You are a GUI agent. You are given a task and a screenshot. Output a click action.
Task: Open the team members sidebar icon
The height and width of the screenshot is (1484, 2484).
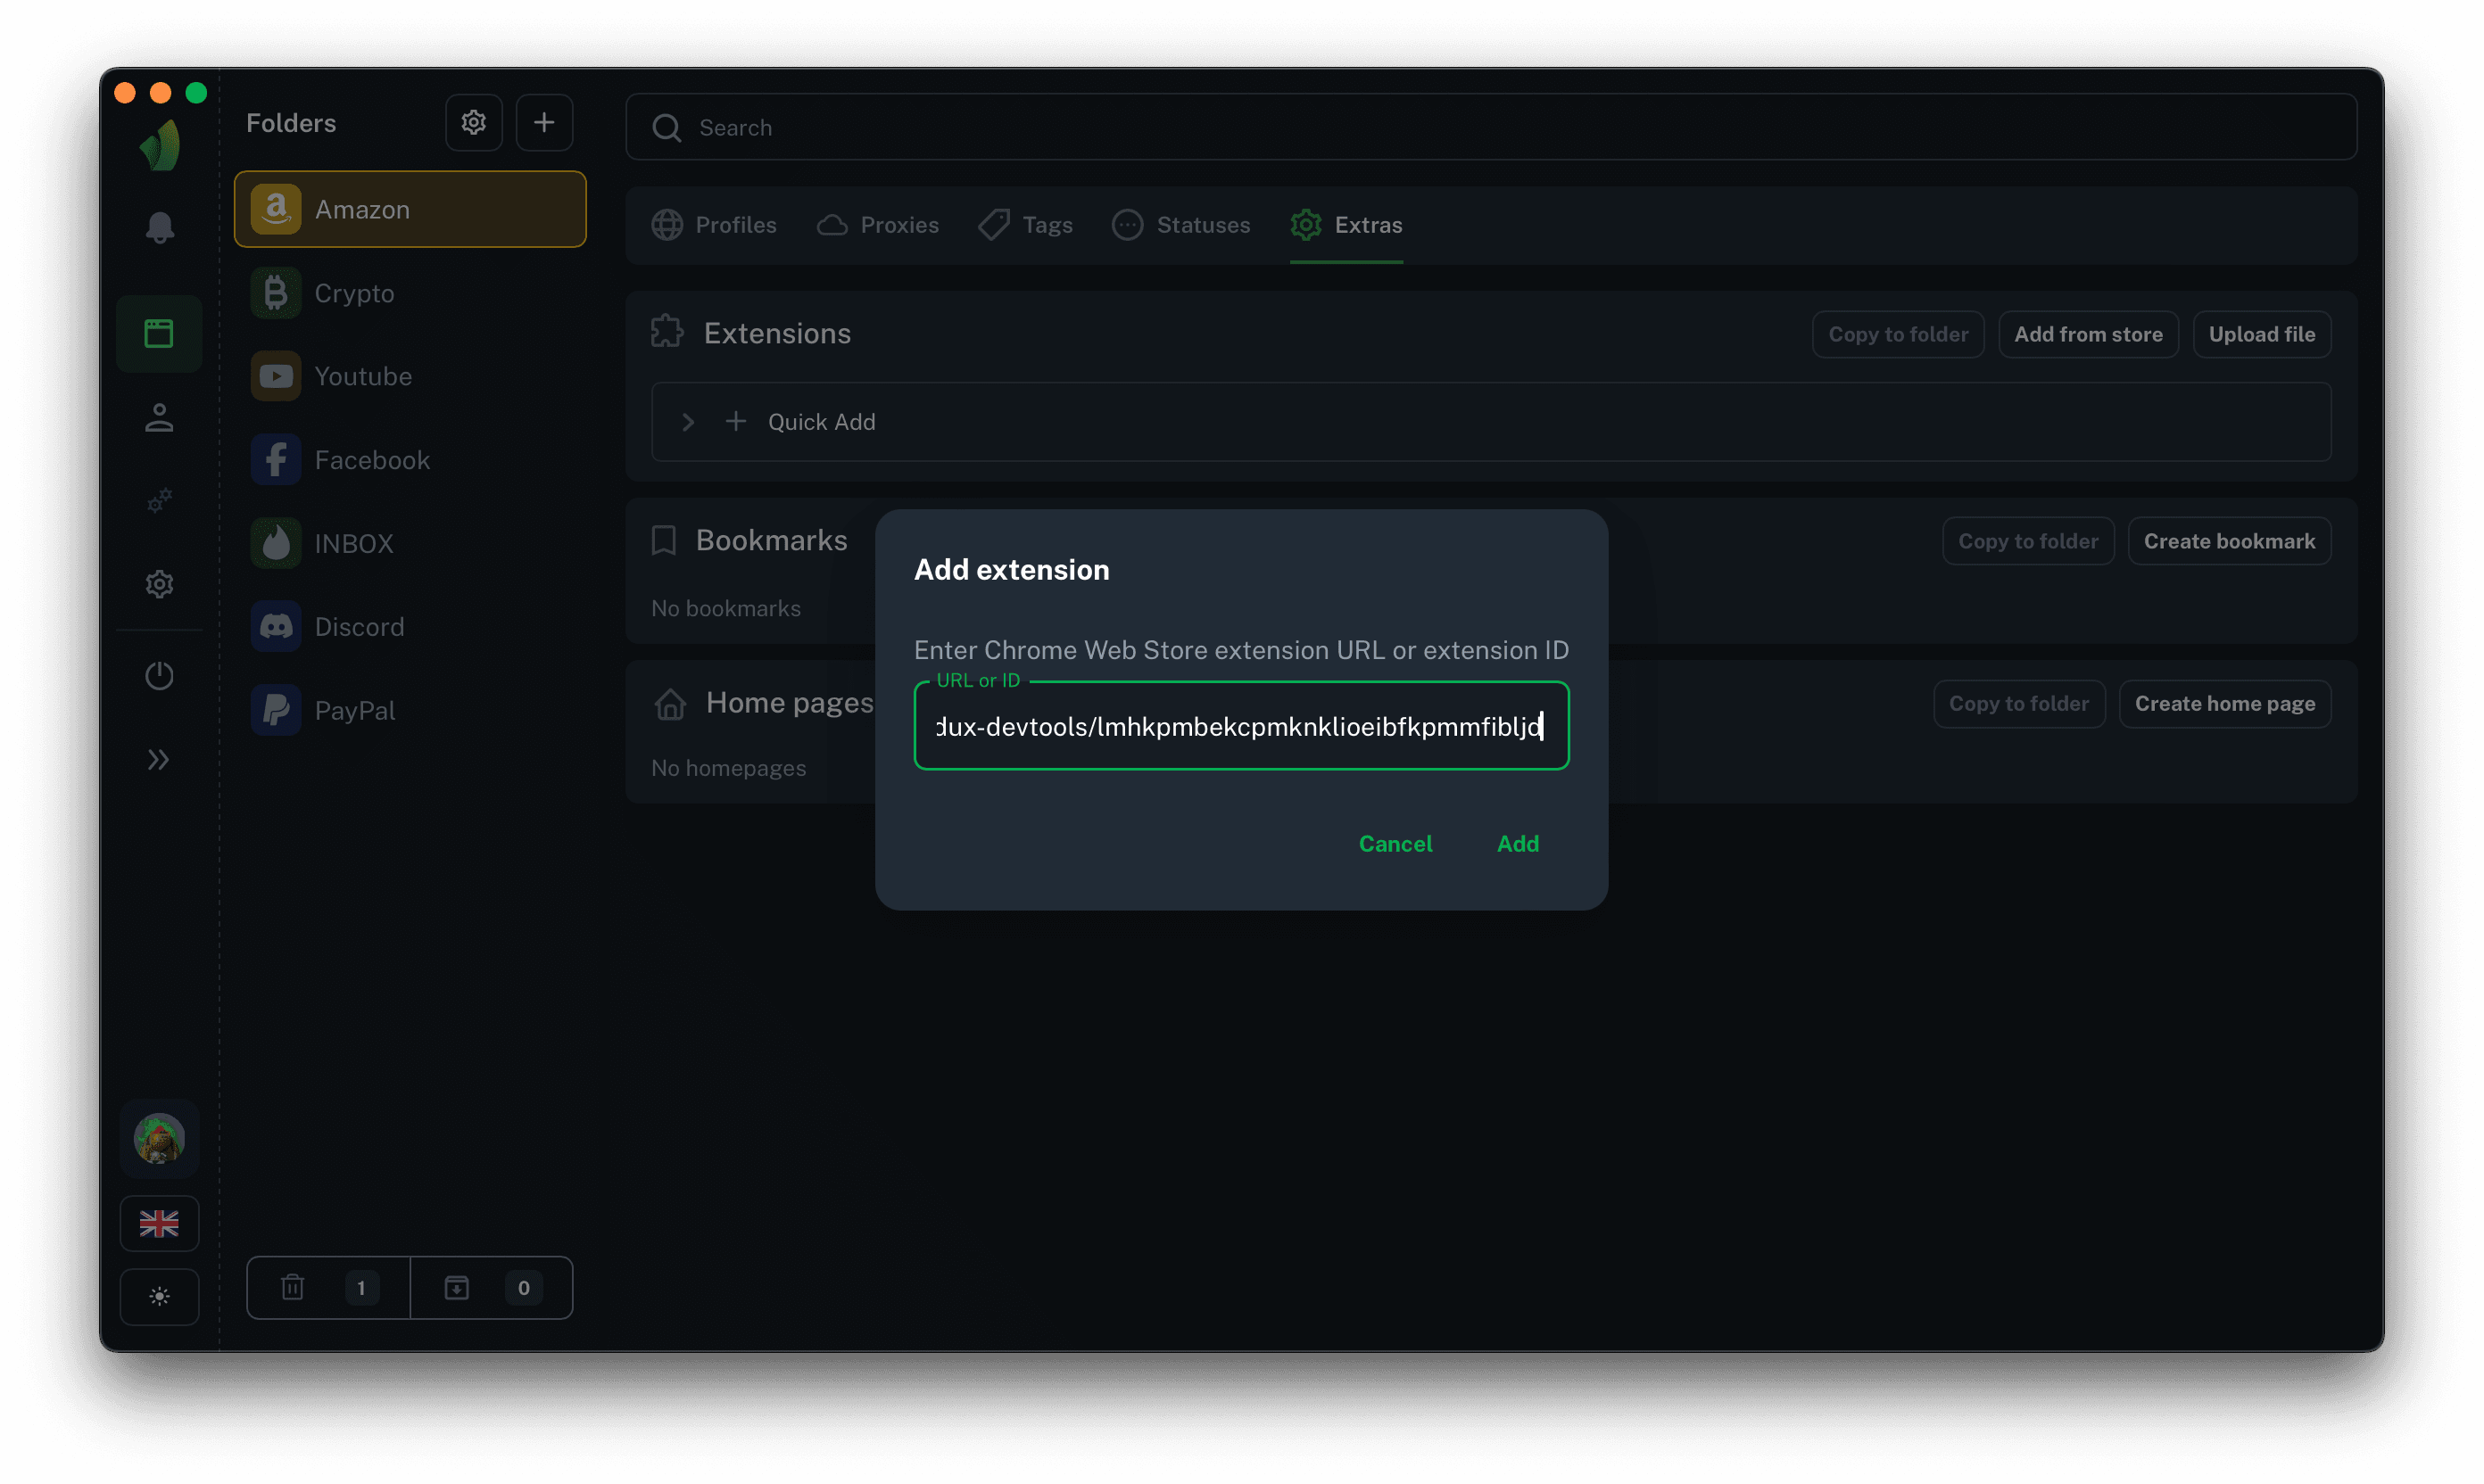[159, 417]
